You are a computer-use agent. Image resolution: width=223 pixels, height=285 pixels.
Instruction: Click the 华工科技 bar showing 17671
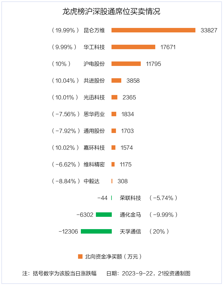(134, 47)
